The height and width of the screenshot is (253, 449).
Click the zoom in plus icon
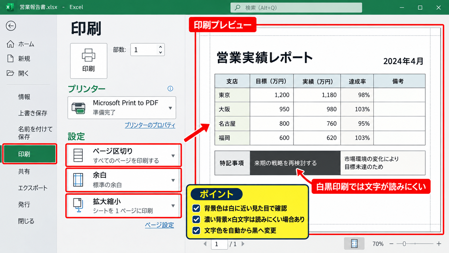[439, 244]
